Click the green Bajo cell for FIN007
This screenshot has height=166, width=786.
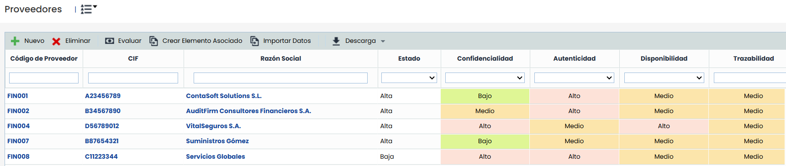(485, 141)
